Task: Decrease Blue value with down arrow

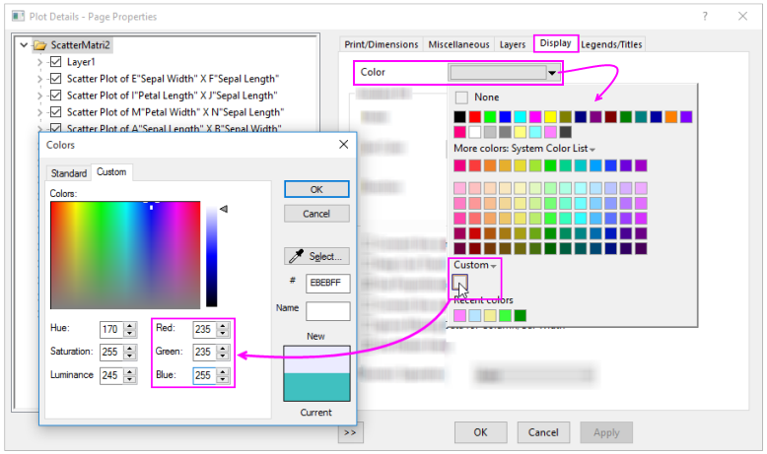Action: pos(223,379)
